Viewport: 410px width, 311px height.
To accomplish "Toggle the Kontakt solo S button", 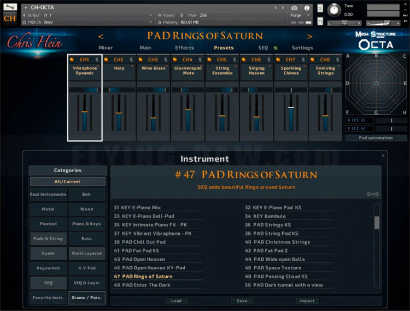I will (x=320, y=8).
